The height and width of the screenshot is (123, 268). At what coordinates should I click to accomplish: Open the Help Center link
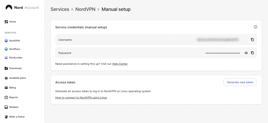[x=120, y=64]
